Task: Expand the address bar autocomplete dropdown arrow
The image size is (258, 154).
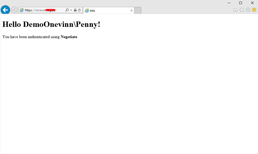Action: 71,10
